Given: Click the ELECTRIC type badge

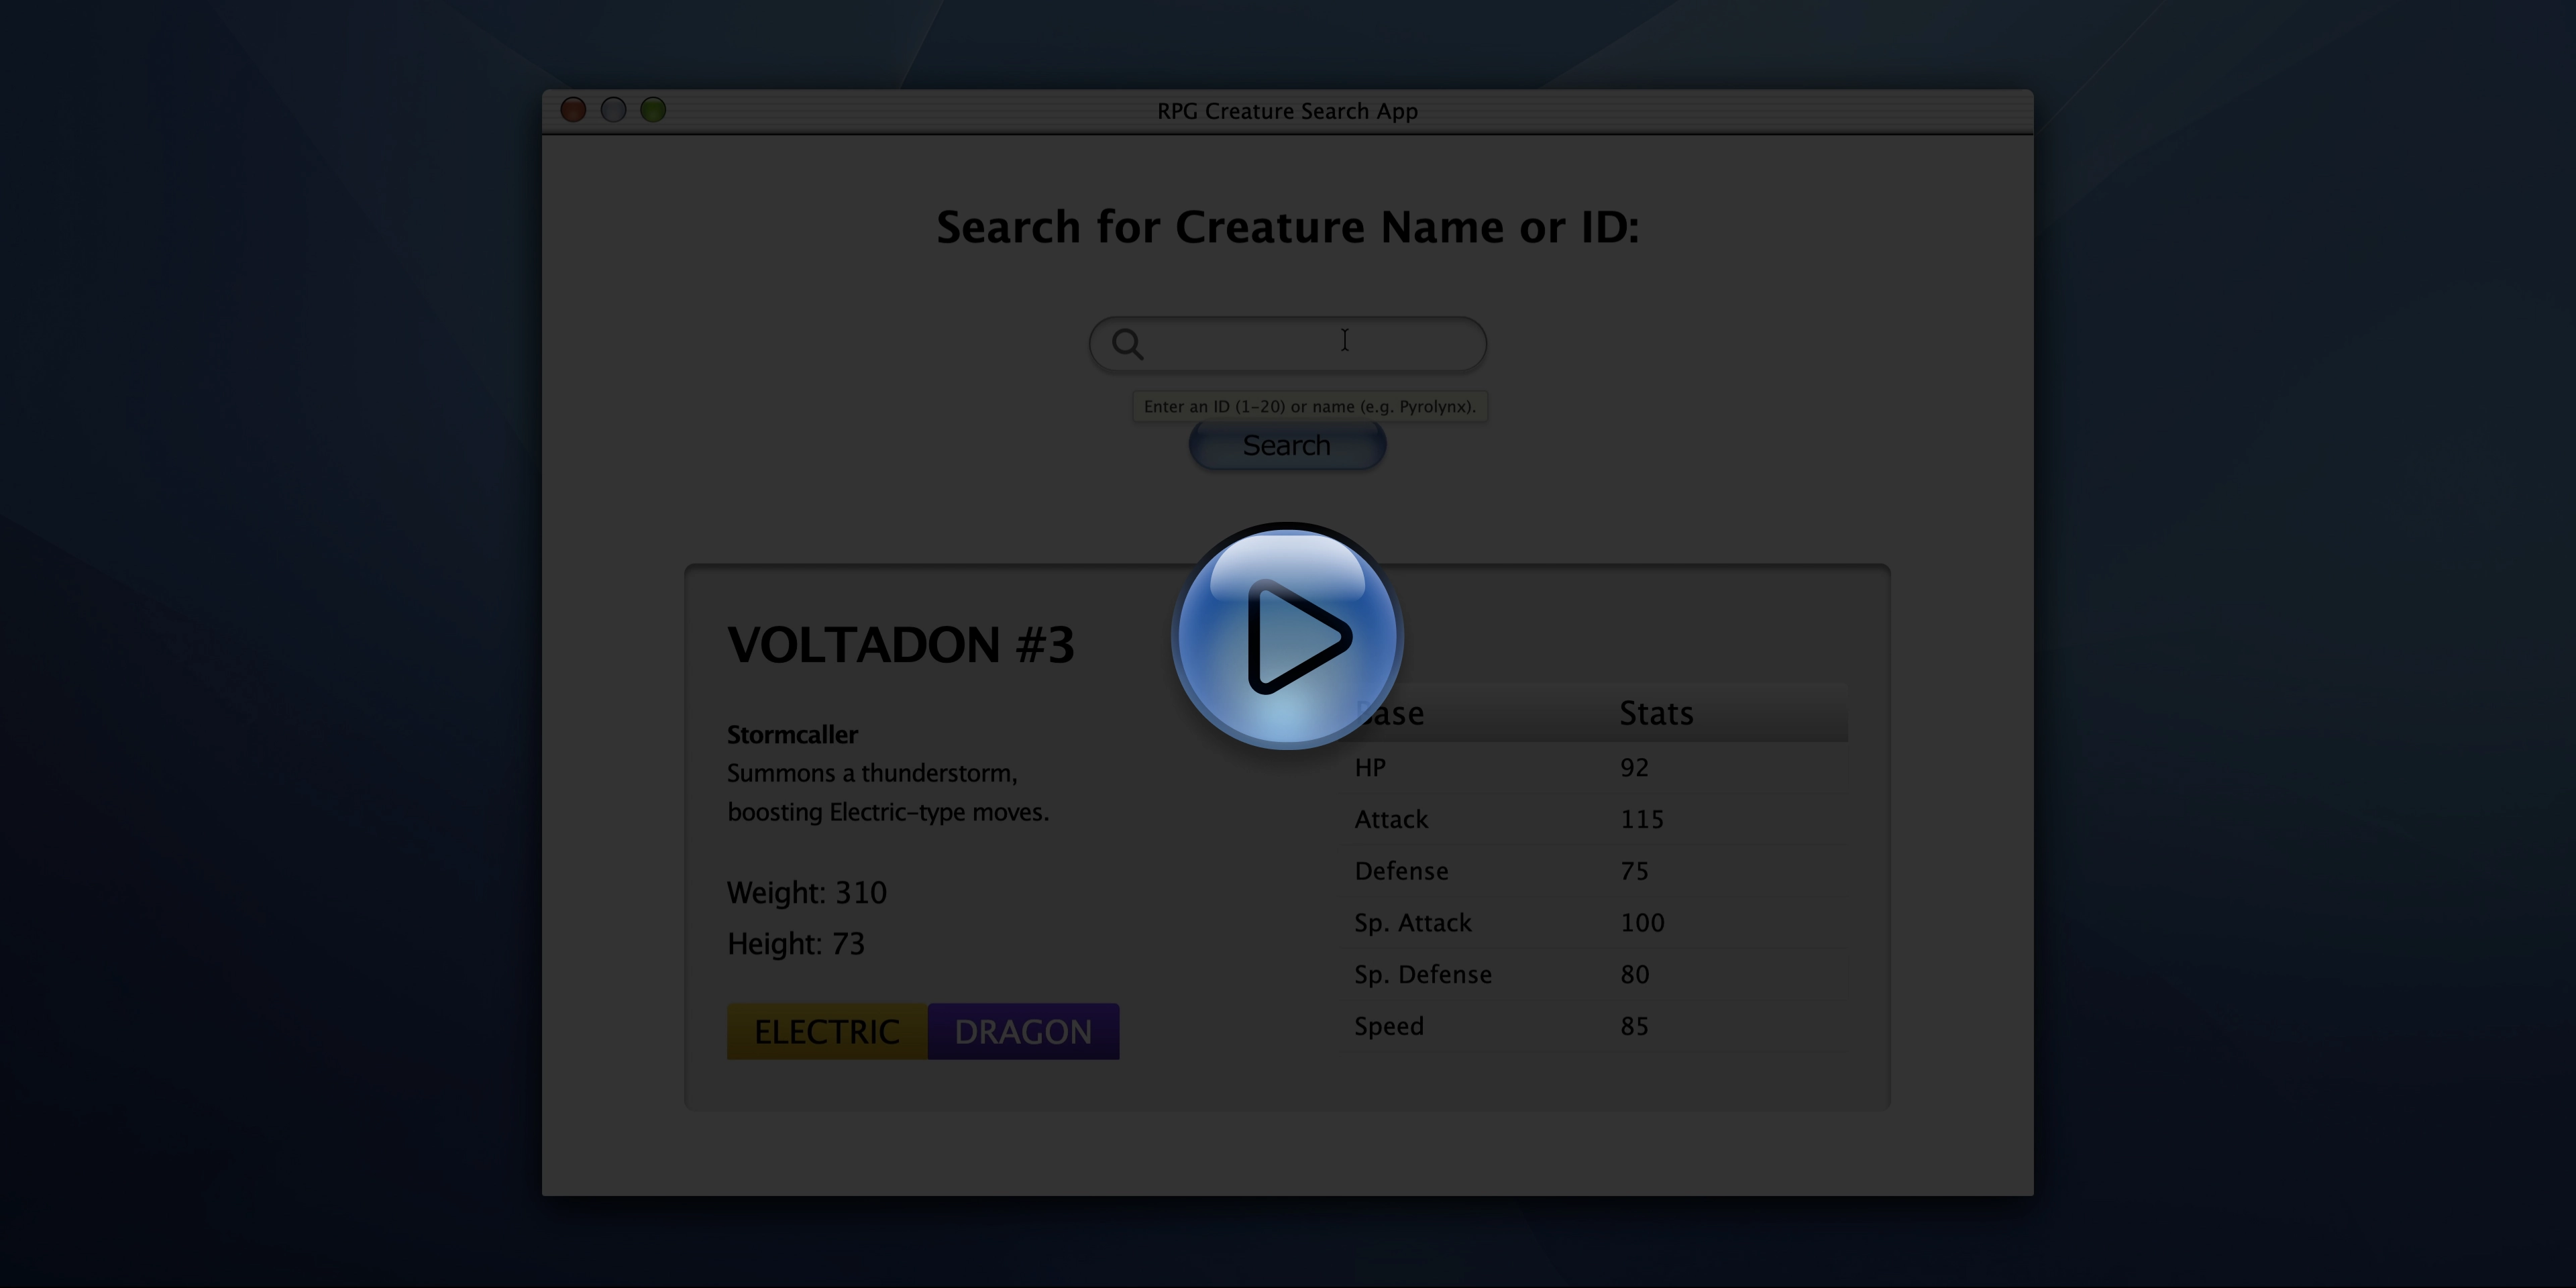Looking at the screenshot, I should pyautogui.click(x=825, y=1031).
